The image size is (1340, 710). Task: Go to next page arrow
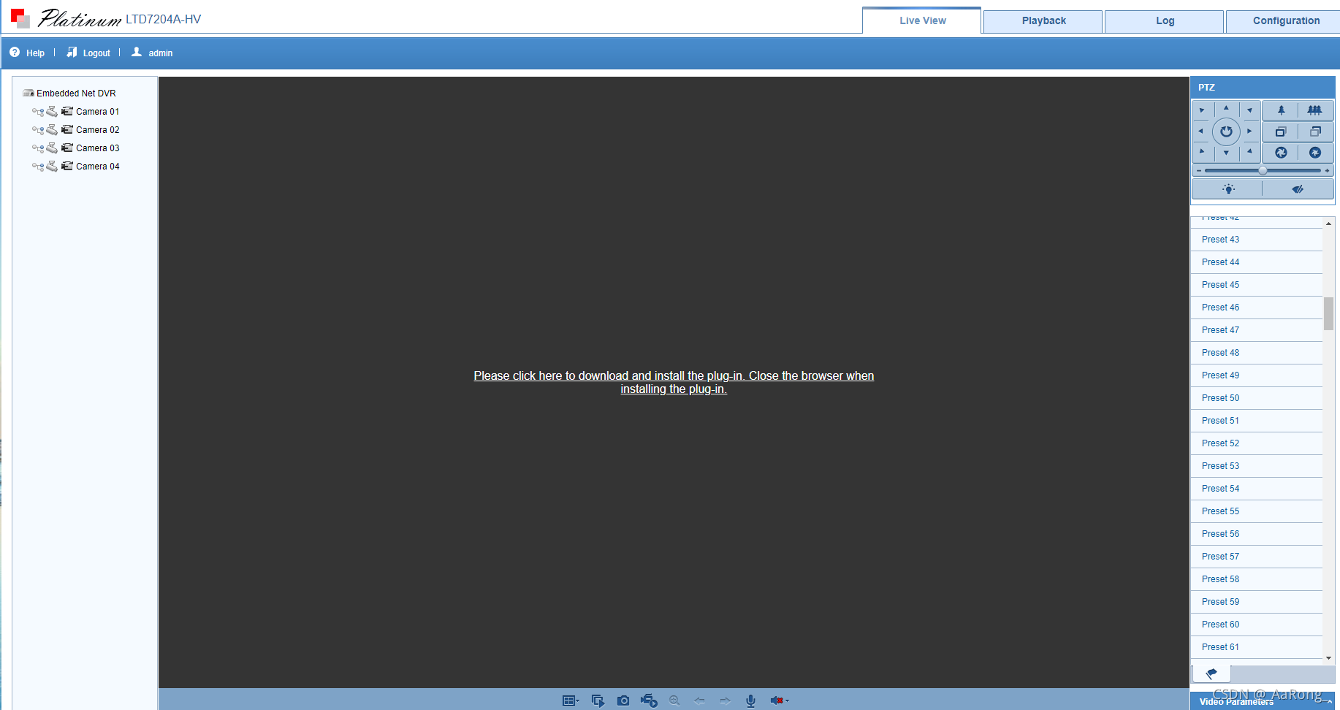tap(725, 701)
